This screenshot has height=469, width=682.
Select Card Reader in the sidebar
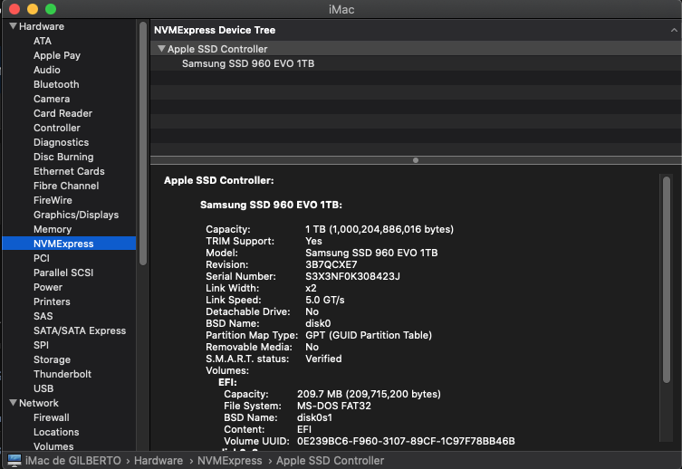(x=62, y=113)
